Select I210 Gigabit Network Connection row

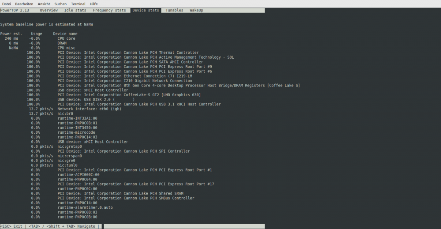coord(109,81)
